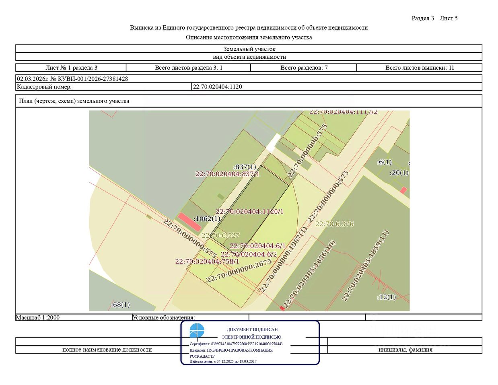
Task: Click the certificate number line in stamp
Action: click(x=236, y=344)
